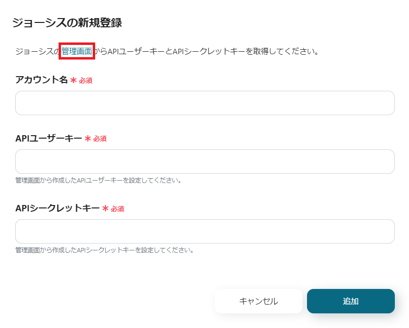Click the アカウント名 field label

coord(41,80)
